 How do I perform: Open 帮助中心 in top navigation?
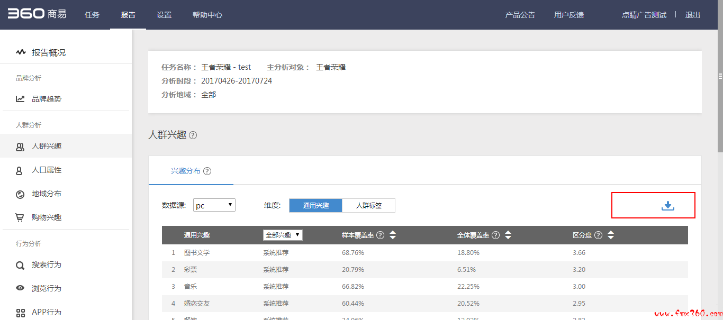click(x=207, y=15)
